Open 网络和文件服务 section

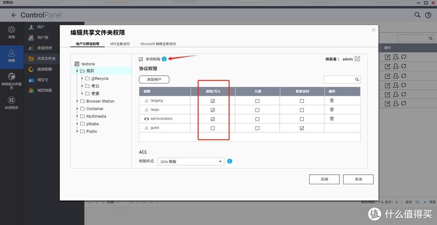click(x=12, y=81)
